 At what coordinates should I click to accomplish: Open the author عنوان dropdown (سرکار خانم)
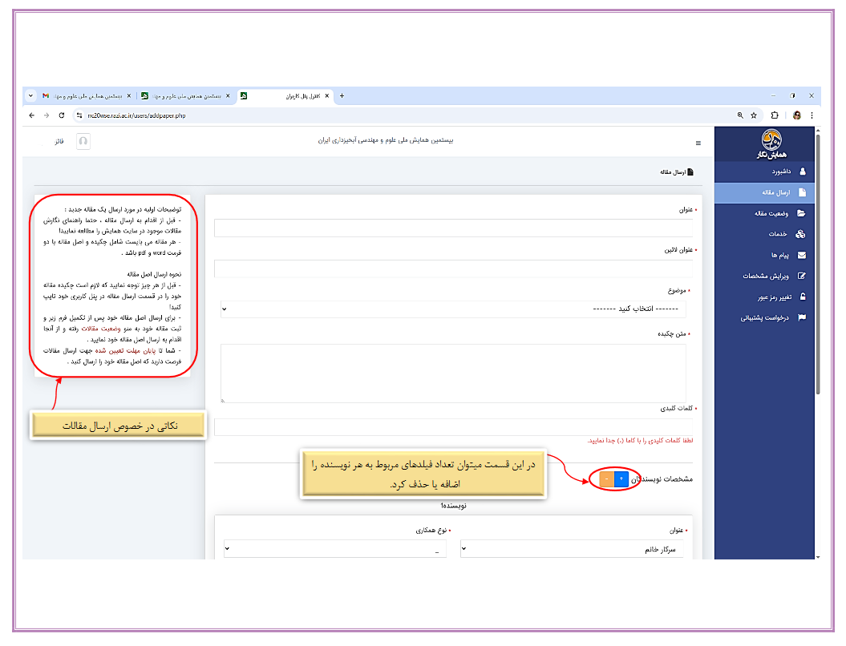pyautogui.click(x=572, y=549)
